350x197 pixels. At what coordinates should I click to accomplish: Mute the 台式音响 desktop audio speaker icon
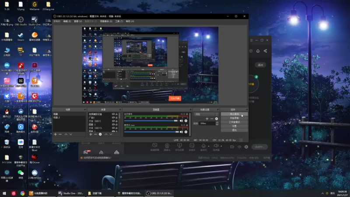pyautogui.click(x=181, y=121)
